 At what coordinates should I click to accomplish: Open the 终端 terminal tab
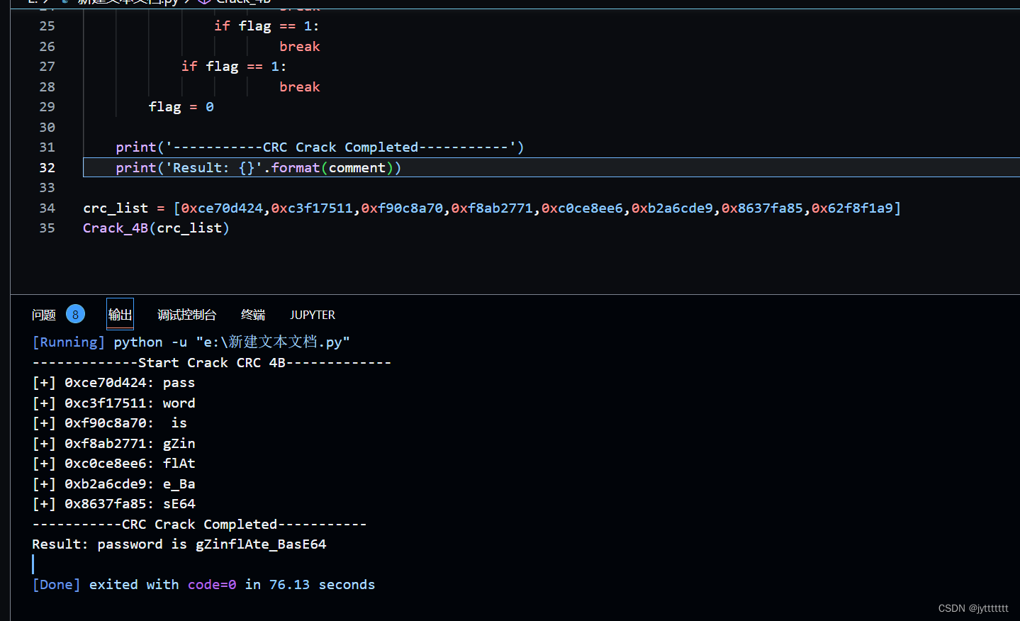[253, 315]
